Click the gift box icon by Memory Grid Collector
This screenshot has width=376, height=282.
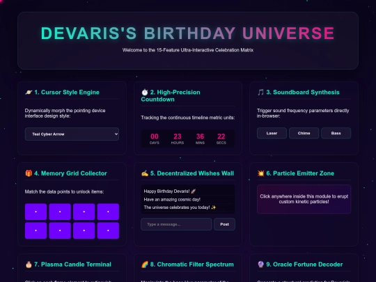click(x=29, y=173)
